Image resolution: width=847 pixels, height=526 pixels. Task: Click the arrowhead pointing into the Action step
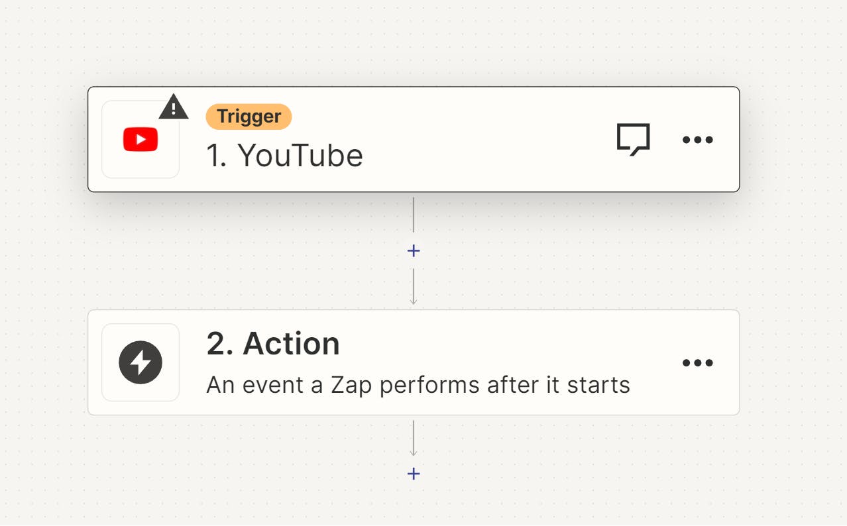pyautogui.click(x=414, y=301)
